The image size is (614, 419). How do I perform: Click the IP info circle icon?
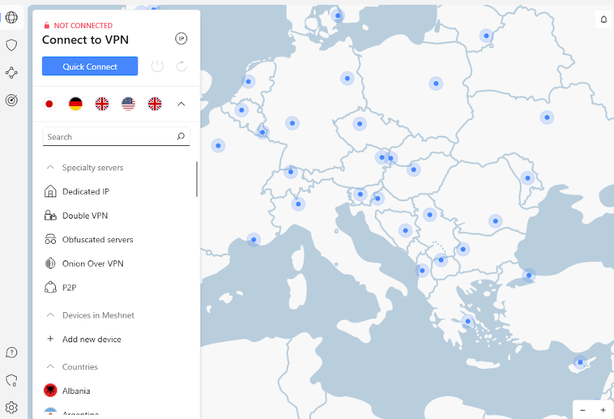181,39
